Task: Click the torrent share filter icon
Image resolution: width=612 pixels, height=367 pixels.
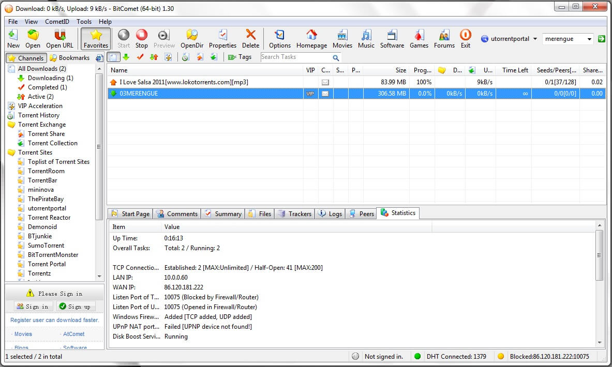Action: click(200, 57)
